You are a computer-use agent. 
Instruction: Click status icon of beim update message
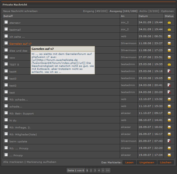pos(169,141)
